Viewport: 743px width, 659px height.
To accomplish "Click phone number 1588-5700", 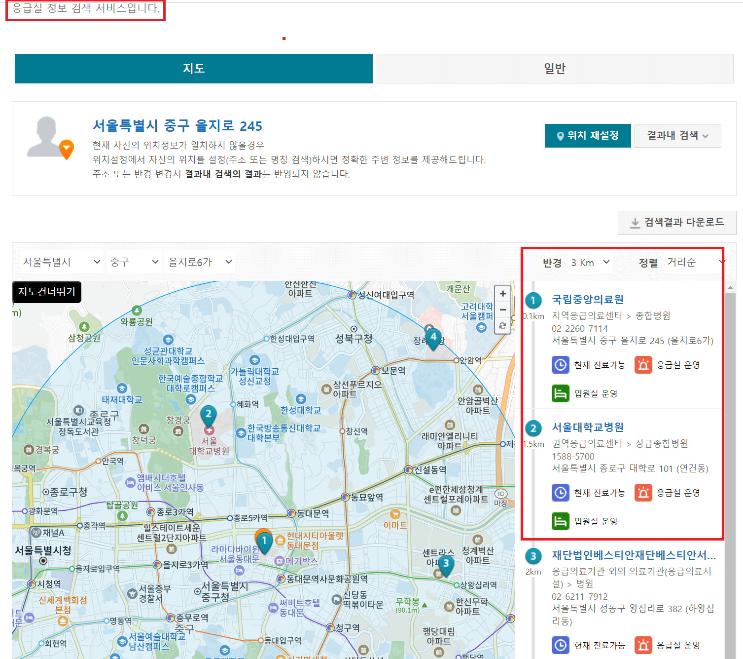I will click(573, 457).
